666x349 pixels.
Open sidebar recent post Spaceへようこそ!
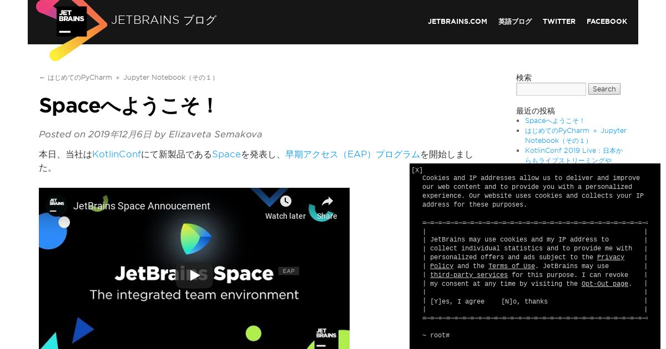click(555, 121)
